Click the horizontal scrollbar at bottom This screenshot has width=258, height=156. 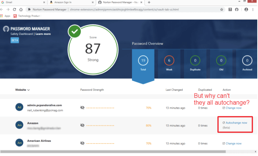tap(113, 152)
